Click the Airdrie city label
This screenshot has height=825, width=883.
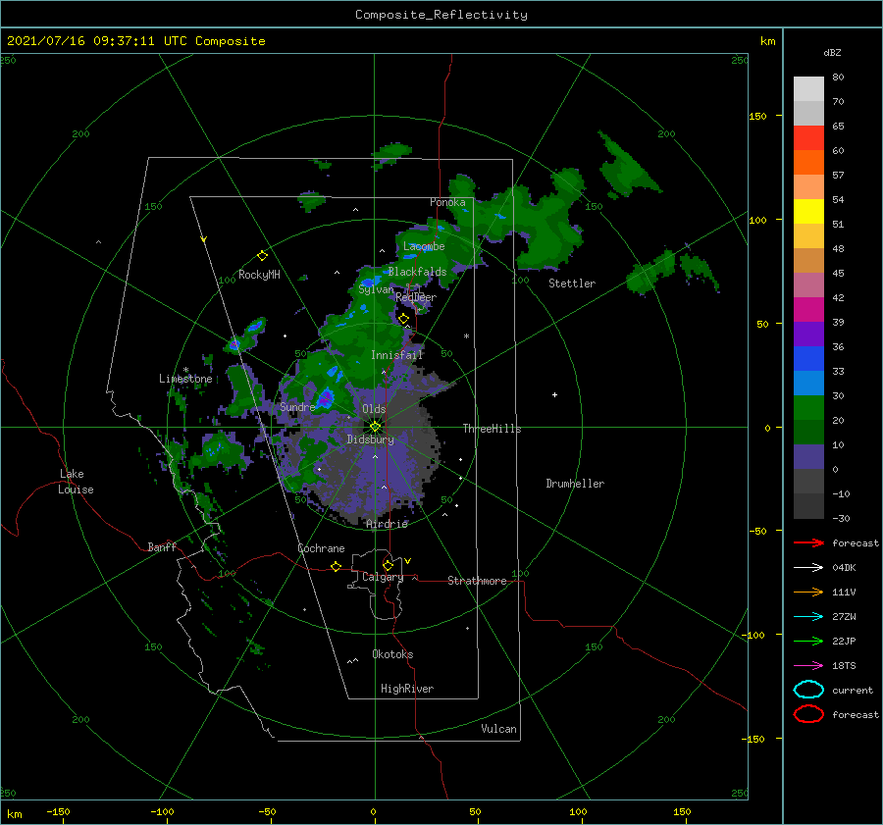pyautogui.click(x=387, y=524)
